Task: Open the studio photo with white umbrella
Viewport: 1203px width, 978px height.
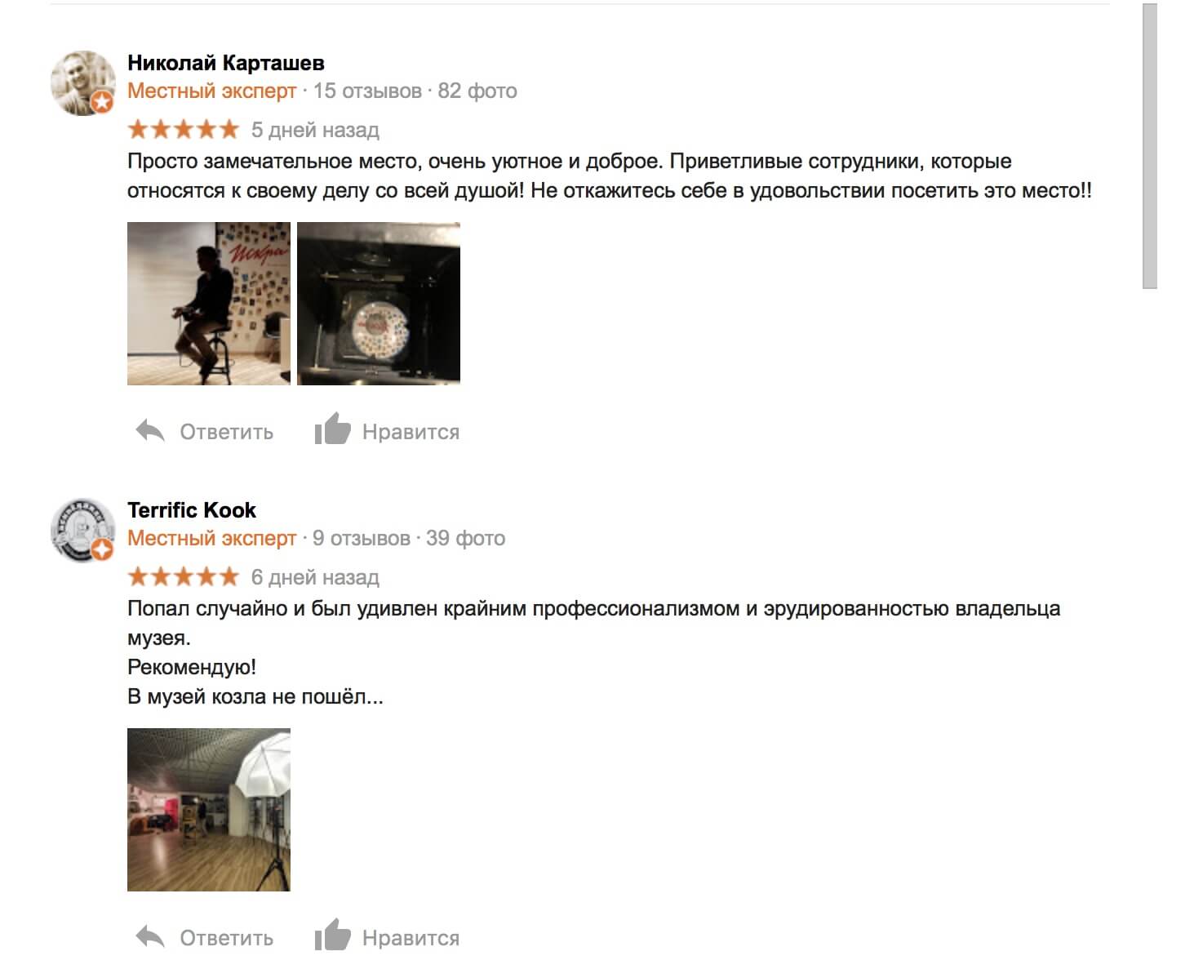Action: [x=209, y=809]
